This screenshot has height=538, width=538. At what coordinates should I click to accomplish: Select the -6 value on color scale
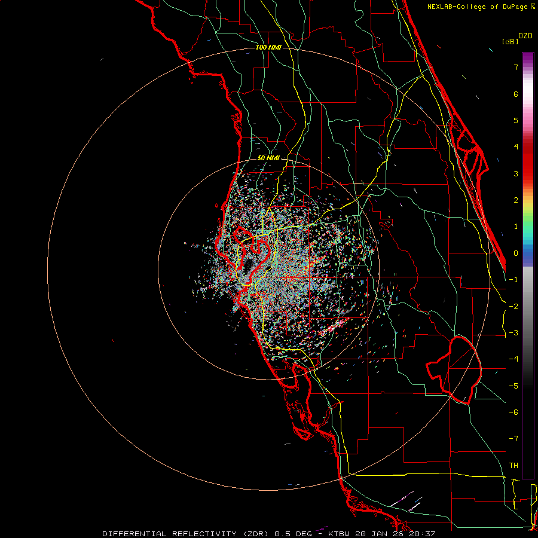[513, 412]
